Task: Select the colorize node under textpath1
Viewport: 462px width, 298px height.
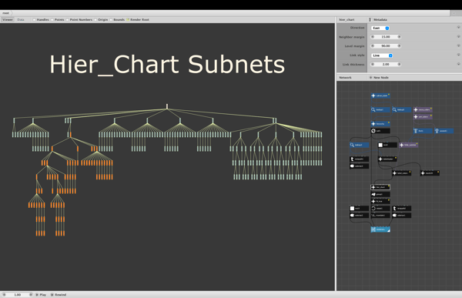Action: (359, 166)
